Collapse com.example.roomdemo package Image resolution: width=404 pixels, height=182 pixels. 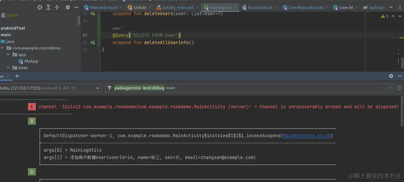[2, 48]
